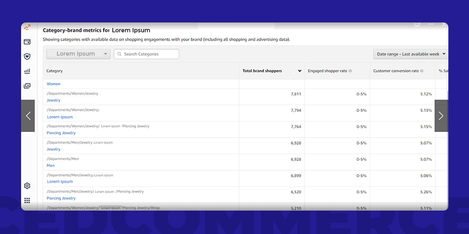Click the smiley feedback icon
The height and width of the screenshot is (234, 469).
(x=417, y=24)
